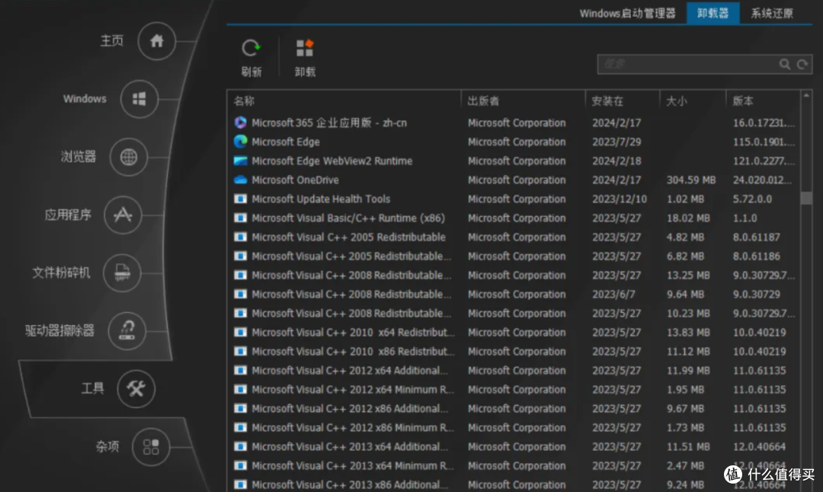This screenshot has height=492, width=823.
Task: Switch to Windows启动管理器 tab
Action: pyautogui.click(x=627, y=13)
